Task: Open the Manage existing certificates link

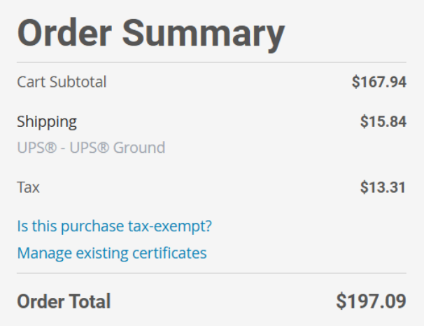Action: click(112, 252)
